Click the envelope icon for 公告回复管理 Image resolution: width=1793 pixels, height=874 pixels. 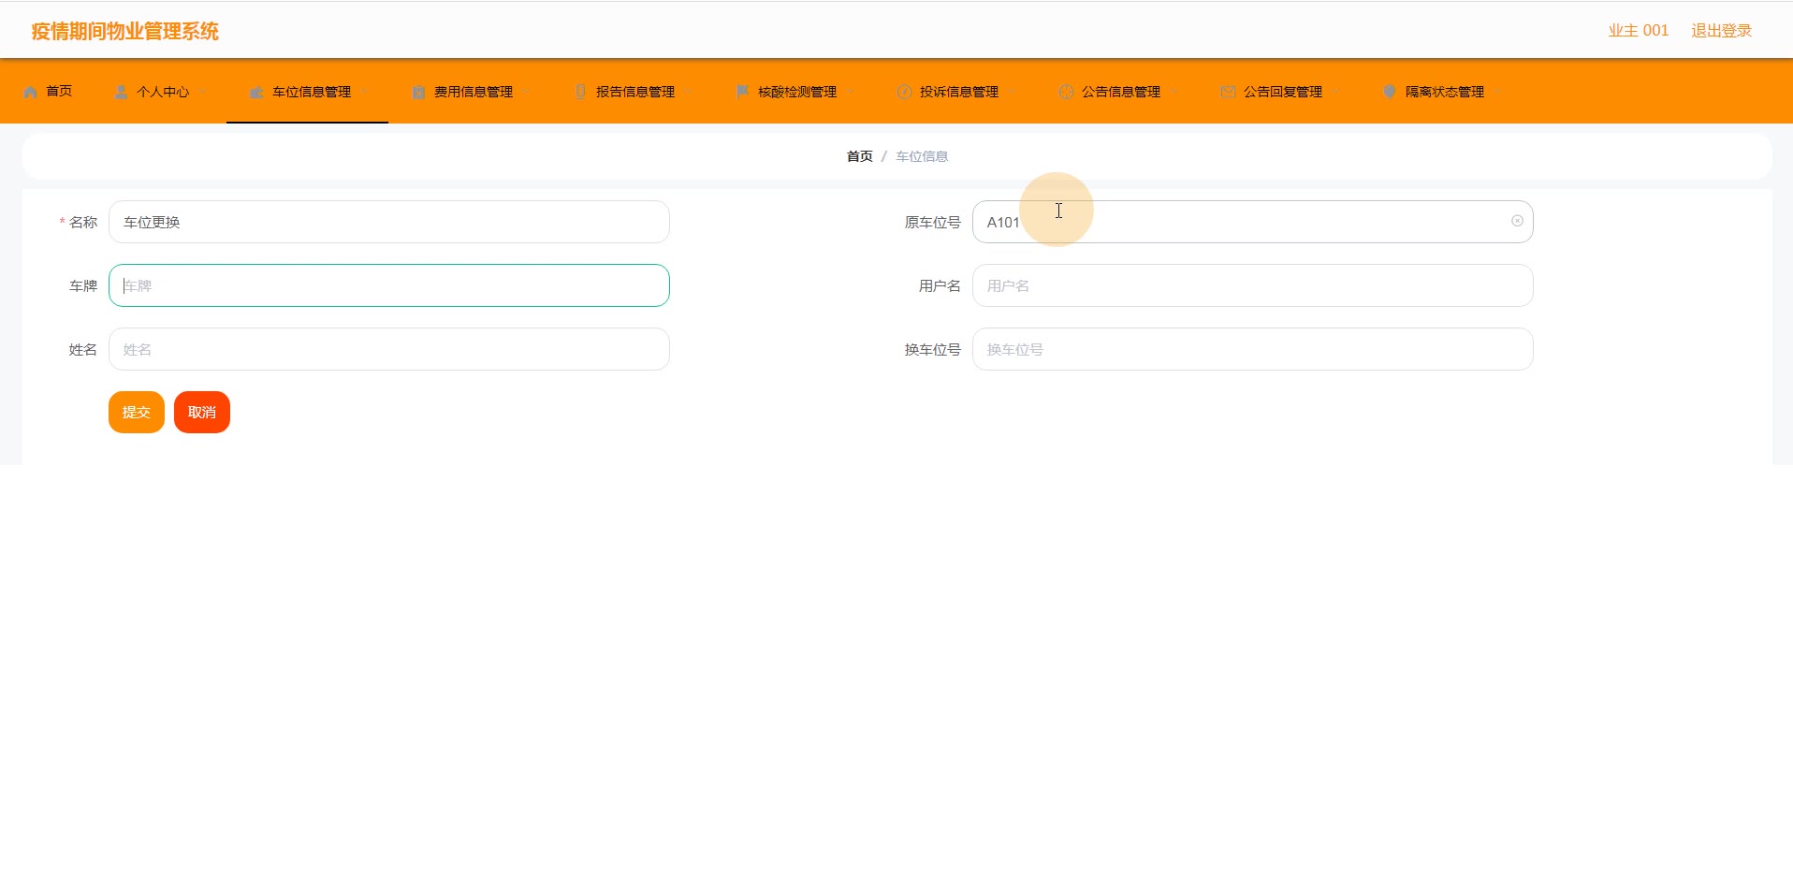1228,92
